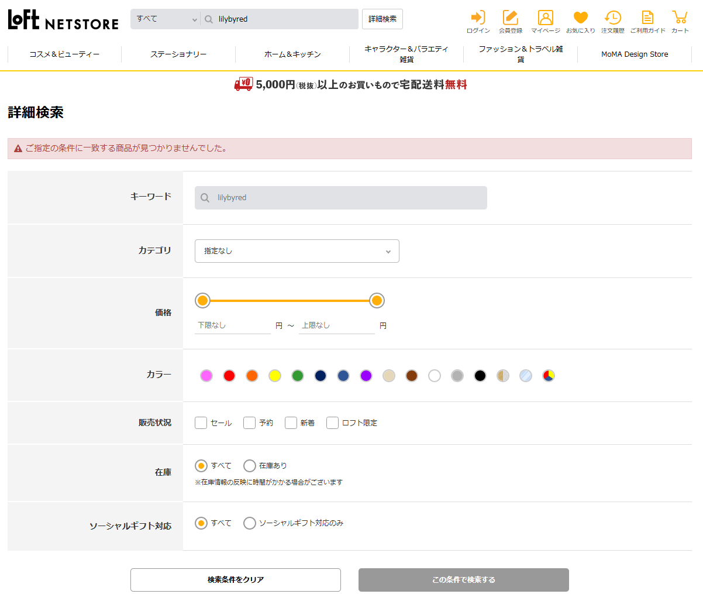Check the セール (sale) checkbox
Image resolution: width=703 pixels, height=594 pixels.
pos(201,423)
